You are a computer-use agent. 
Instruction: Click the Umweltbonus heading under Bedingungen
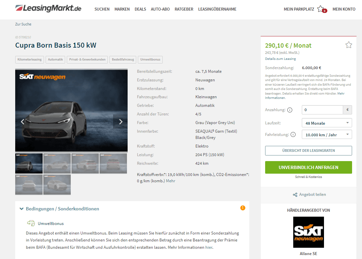(51, 223)
